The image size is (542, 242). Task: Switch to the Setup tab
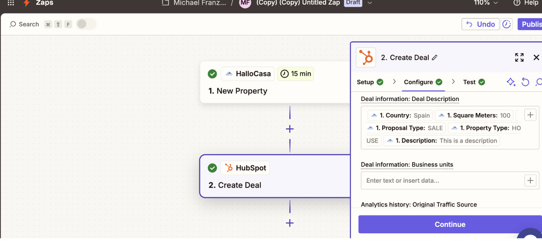(370, 82)
